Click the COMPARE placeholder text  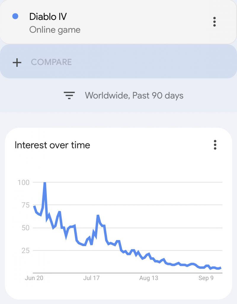click(51, 62)
